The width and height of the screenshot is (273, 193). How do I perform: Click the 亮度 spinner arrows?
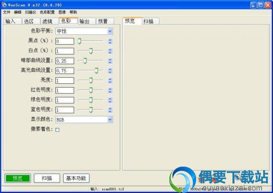(x=110, y=80)
